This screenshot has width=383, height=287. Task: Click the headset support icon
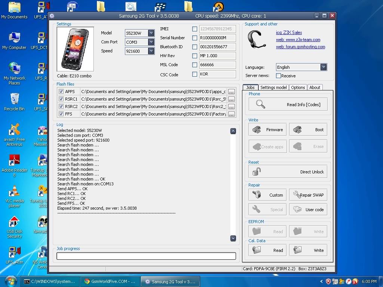coord(257,40)
